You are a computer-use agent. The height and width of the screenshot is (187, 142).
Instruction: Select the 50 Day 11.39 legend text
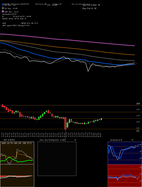11,8
